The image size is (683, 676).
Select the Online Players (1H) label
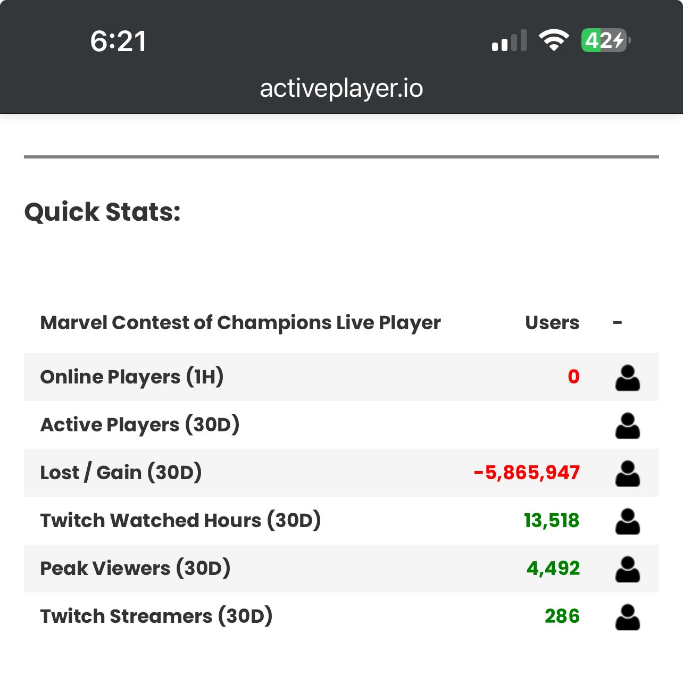pos(132,377)
